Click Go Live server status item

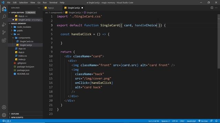pyautogui.click(x=203, y=121)
